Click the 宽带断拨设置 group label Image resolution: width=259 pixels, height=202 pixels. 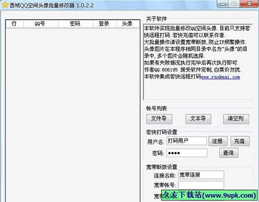click(x=161, y=167)
